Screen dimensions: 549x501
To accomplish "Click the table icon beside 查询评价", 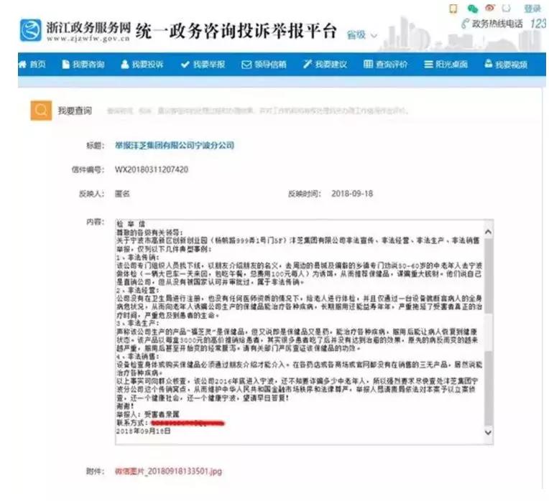I will click(x=368, y=64).
